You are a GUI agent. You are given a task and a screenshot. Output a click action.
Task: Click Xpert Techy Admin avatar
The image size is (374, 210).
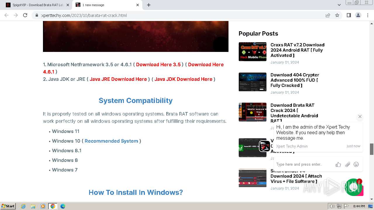point(265,146)
